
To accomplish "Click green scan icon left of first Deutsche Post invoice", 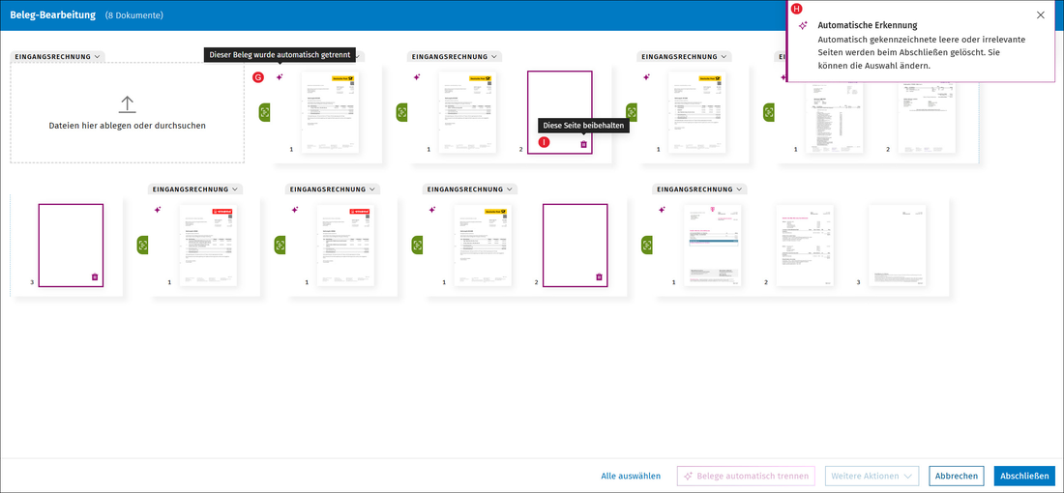I will click(265, 112).
